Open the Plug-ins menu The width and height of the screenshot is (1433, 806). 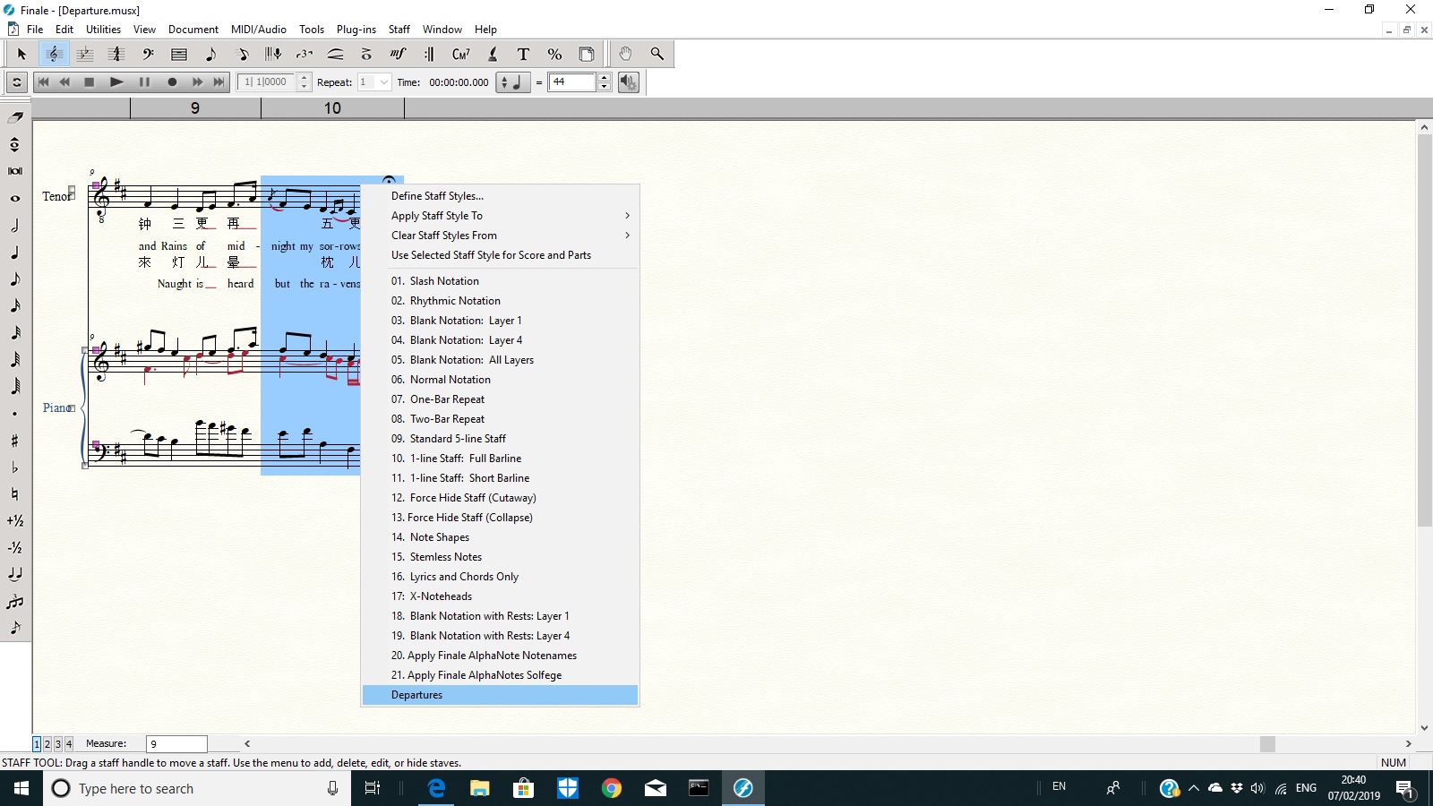[x=356, y=30]
